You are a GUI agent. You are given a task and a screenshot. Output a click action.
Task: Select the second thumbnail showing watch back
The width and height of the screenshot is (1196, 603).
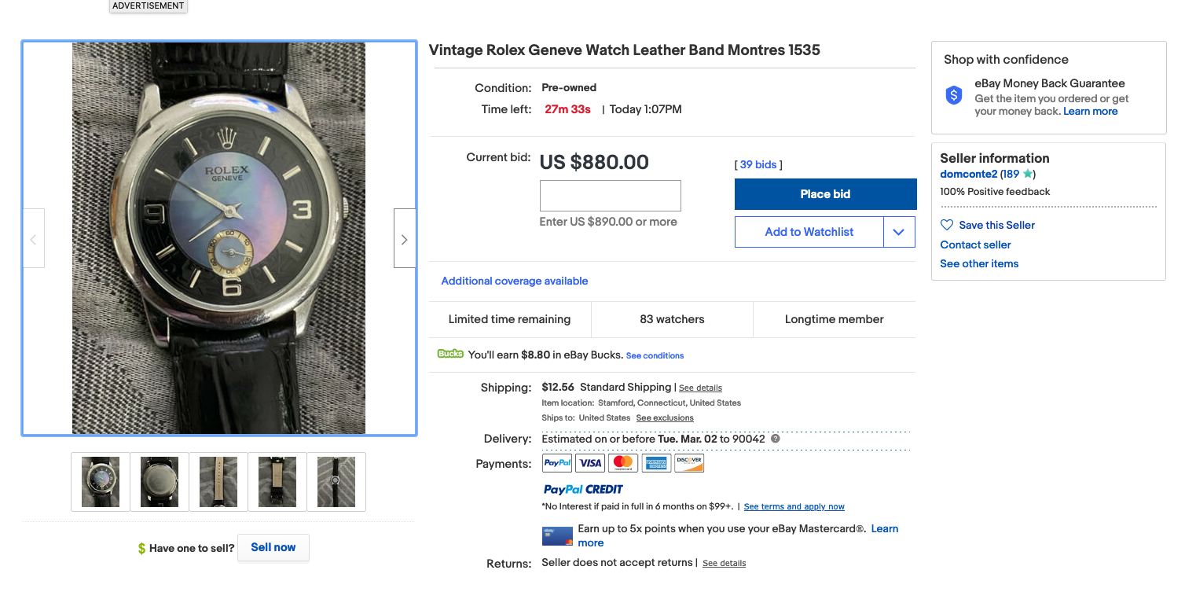click(160, 481)
